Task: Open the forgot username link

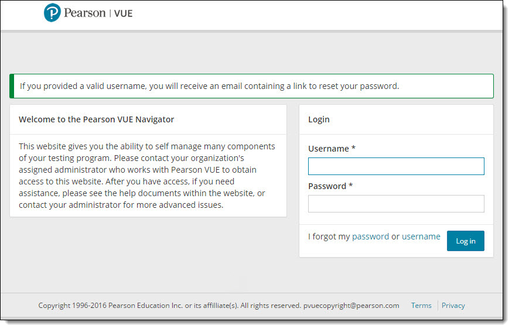Action: 421,237
